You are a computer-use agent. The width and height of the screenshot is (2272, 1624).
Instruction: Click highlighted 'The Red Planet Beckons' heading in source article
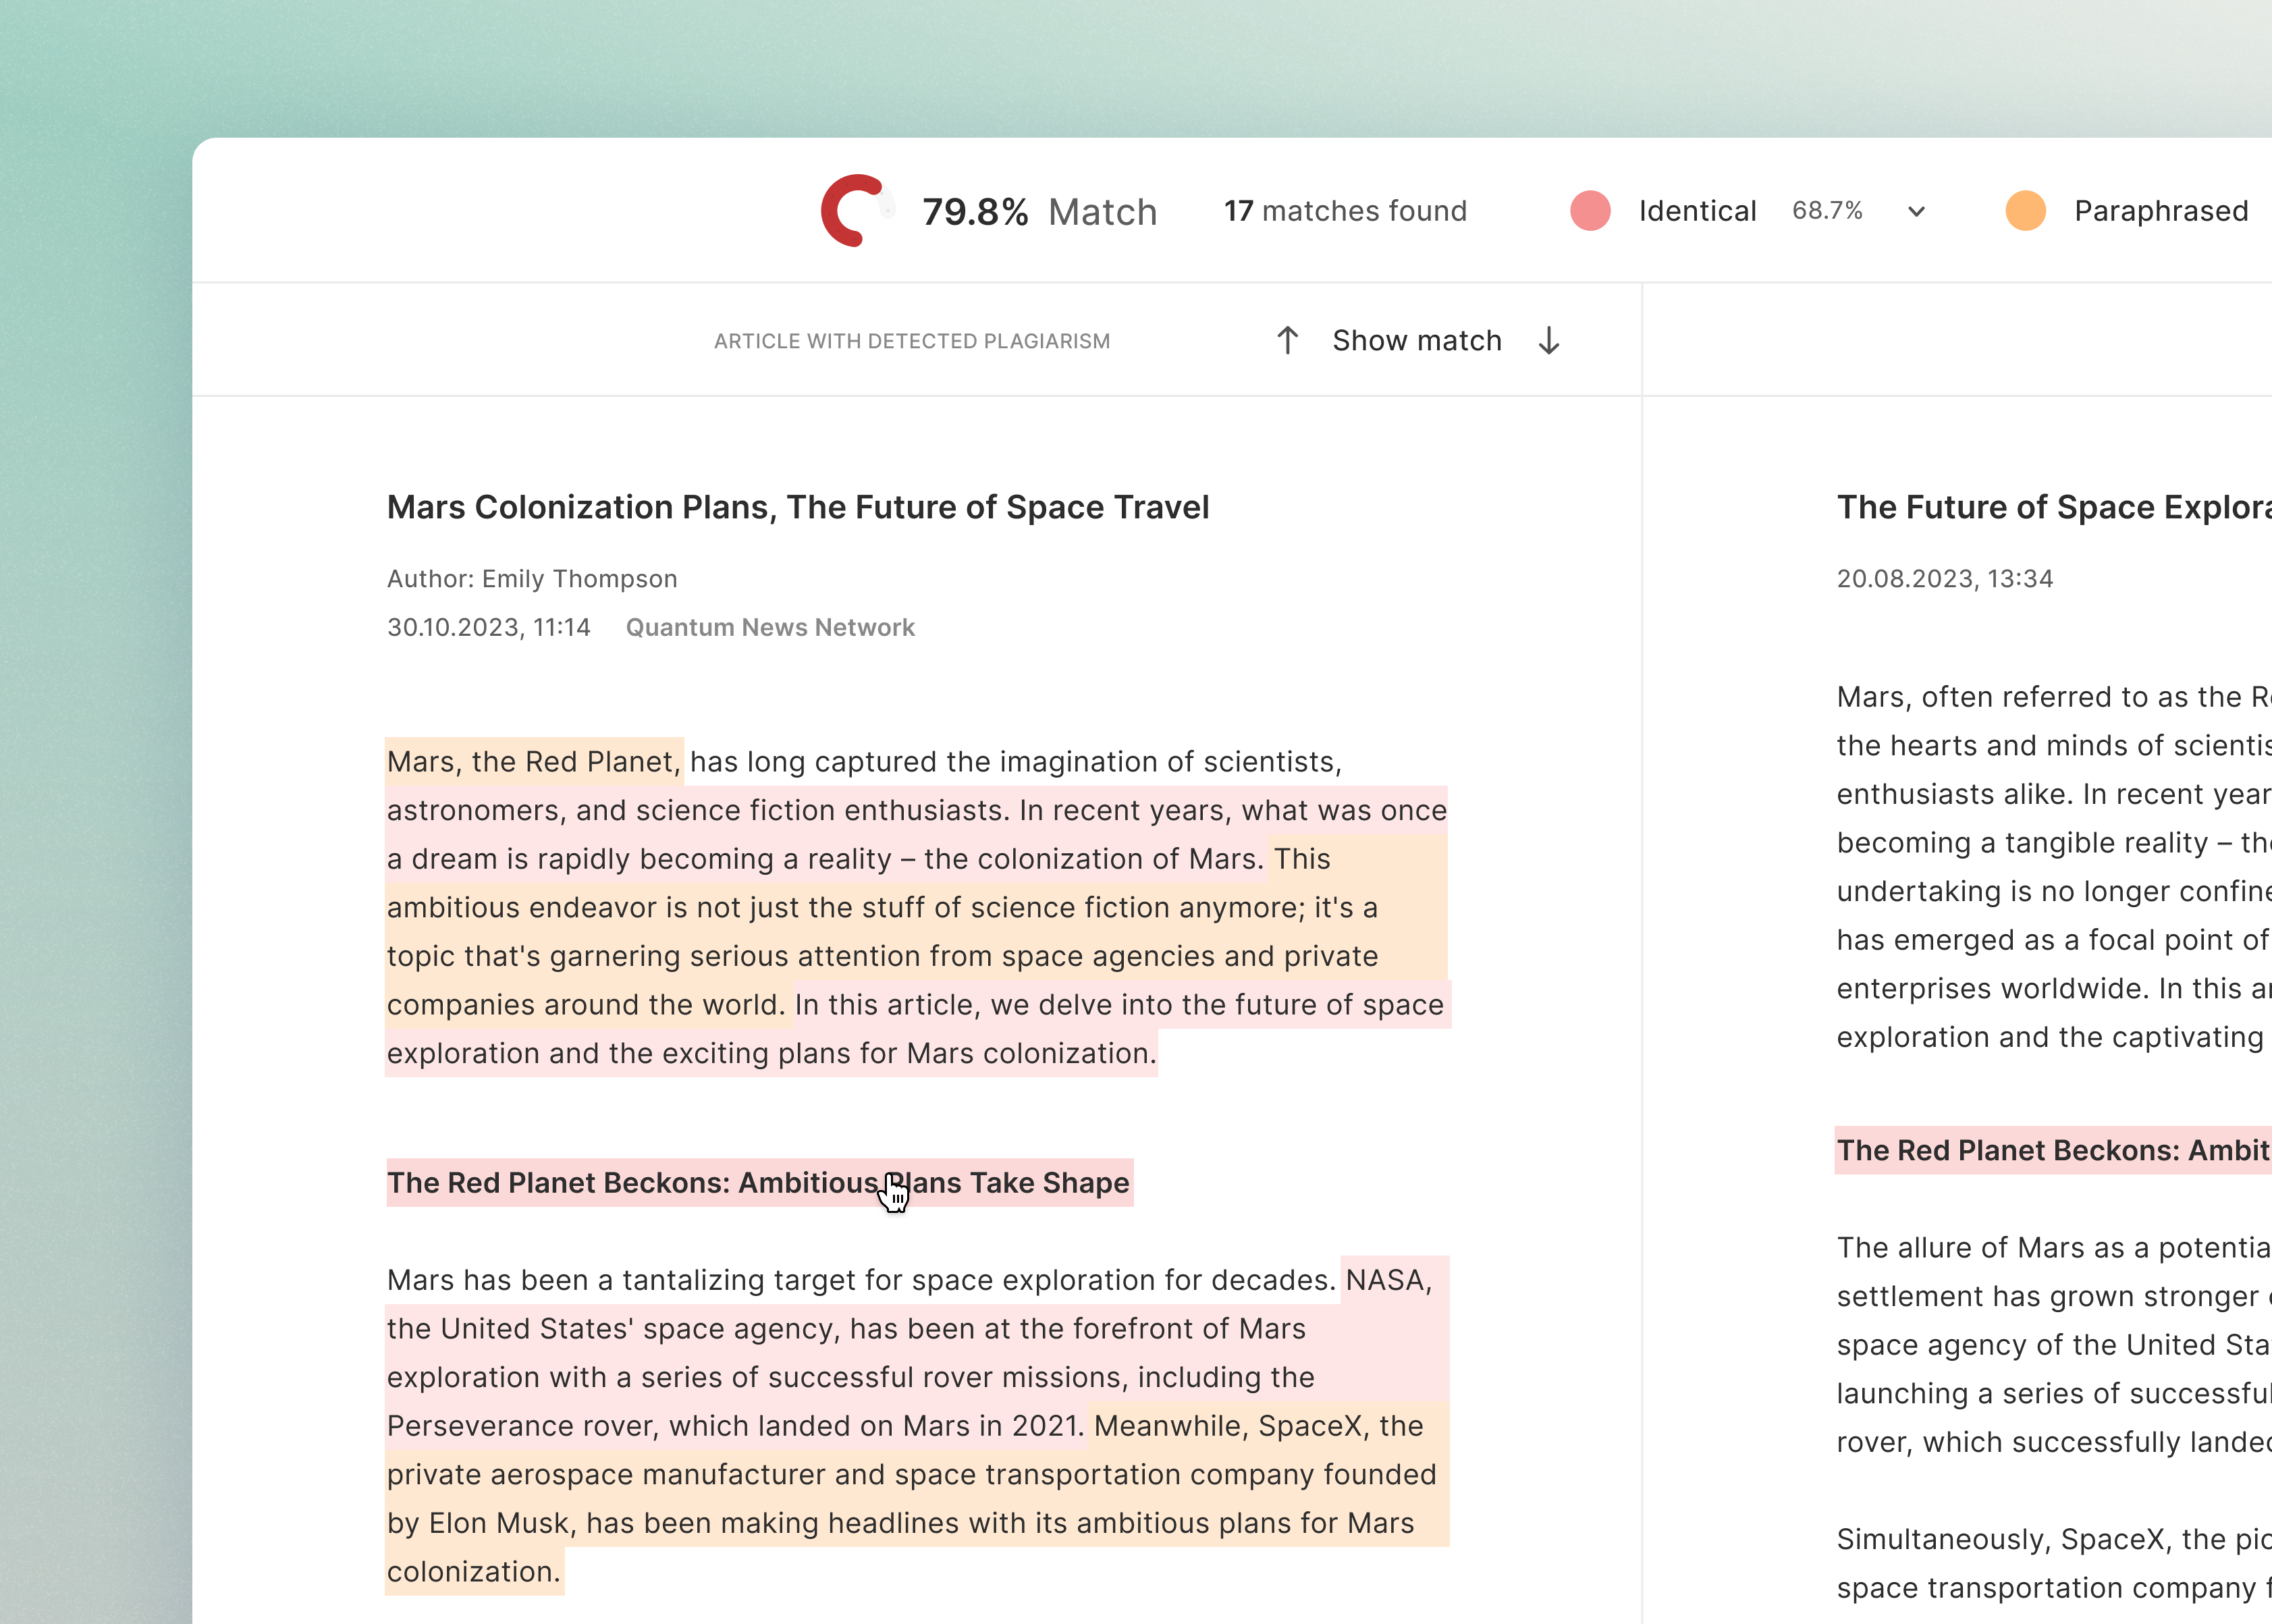coord(2054,1151)
